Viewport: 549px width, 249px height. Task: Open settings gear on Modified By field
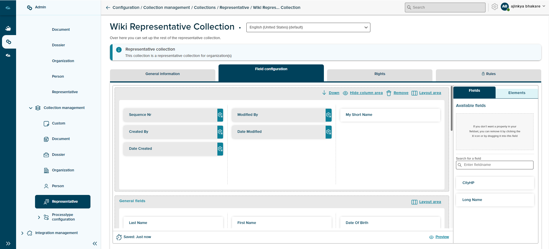pos(328,115)
